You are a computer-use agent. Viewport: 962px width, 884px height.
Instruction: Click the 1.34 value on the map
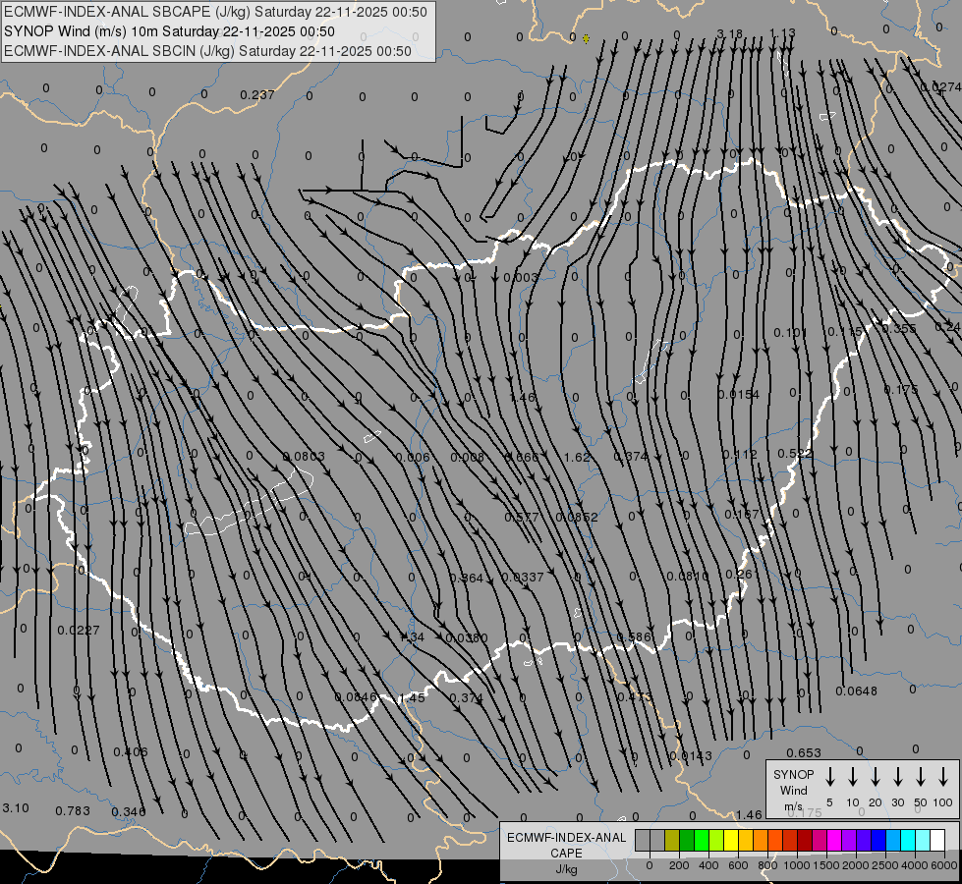pyautogui.click(x=412, y=636)
